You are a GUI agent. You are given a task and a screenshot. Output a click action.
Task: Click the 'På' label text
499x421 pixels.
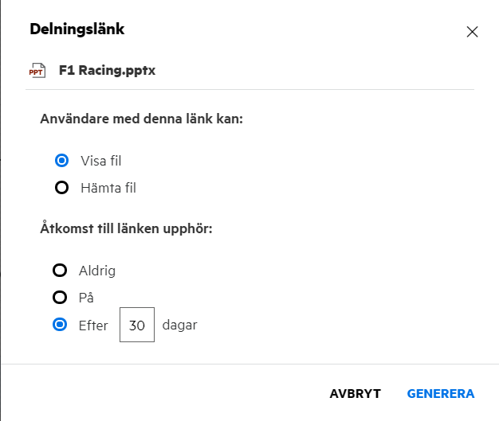point(88,298)
